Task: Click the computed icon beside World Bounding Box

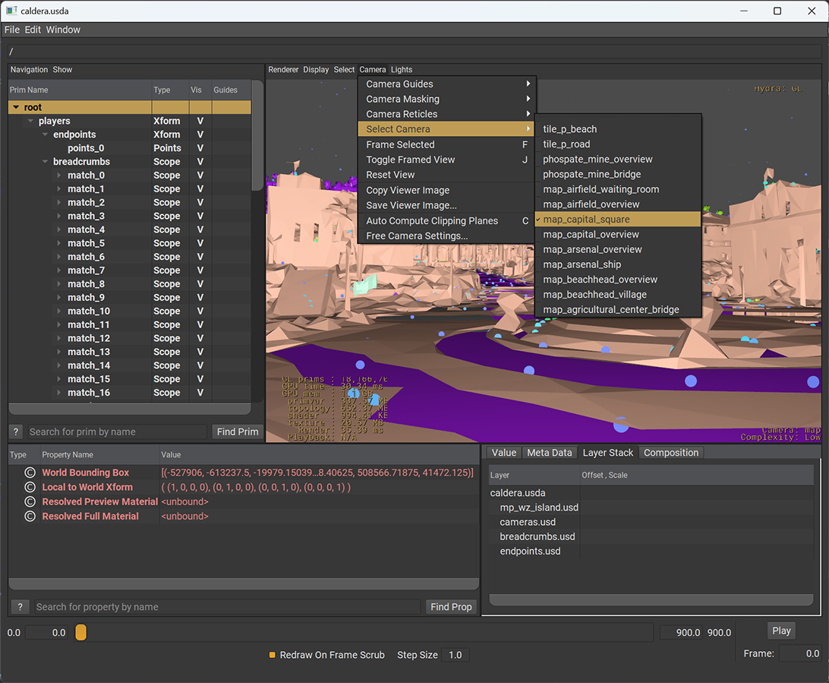Action: coord(30,473)
